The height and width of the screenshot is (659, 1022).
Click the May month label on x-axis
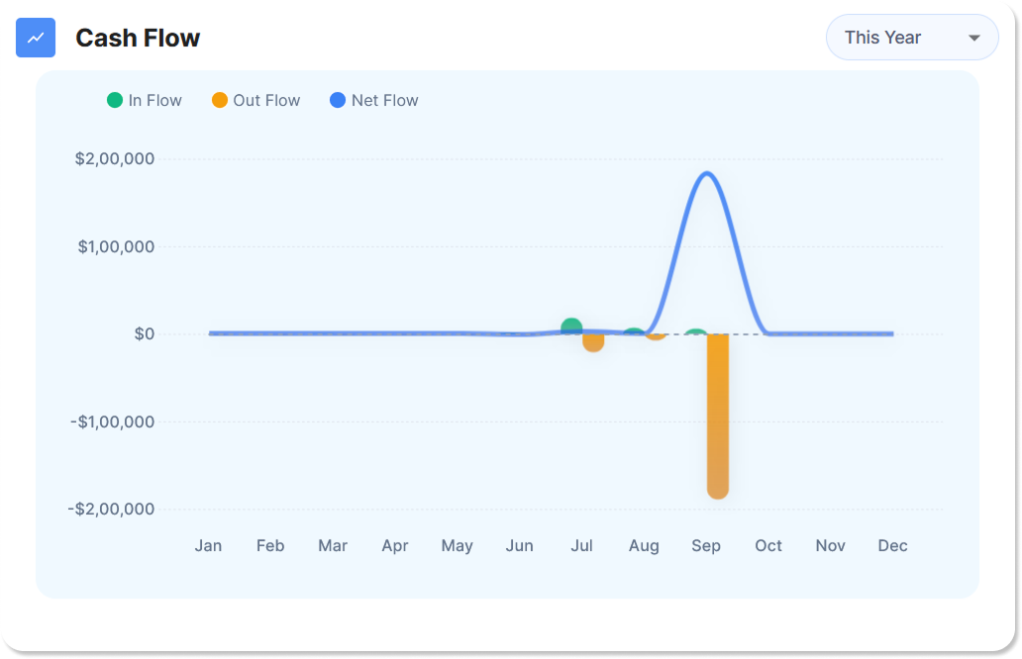[x=457, y=545]
